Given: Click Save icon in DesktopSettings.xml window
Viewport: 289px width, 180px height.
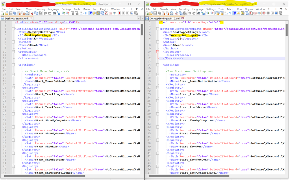Looking at the screenshot, I should coord(10,13).
